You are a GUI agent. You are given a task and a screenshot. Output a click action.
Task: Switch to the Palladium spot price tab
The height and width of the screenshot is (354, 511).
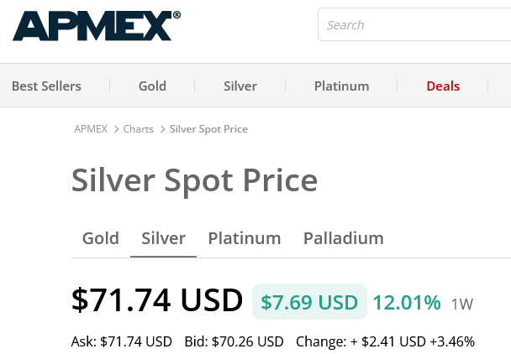click(x=344, y=238)
